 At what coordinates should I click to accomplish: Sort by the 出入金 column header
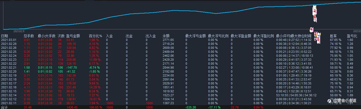(x=151, y=36)
